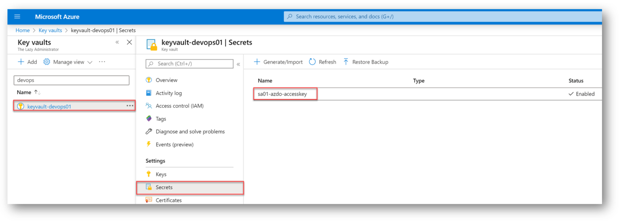Click the devops filter field
The width and height of the screenshot is (619, 223).
[72, 80]
